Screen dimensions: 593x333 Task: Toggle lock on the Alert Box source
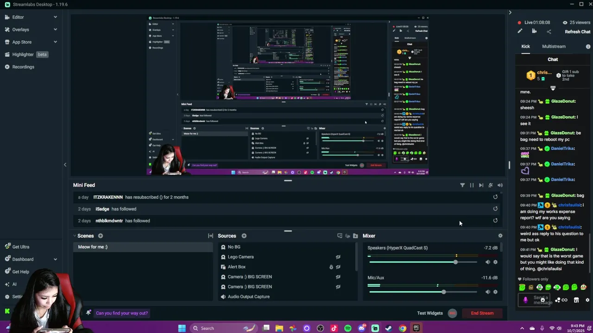click(x=331, y=267)
